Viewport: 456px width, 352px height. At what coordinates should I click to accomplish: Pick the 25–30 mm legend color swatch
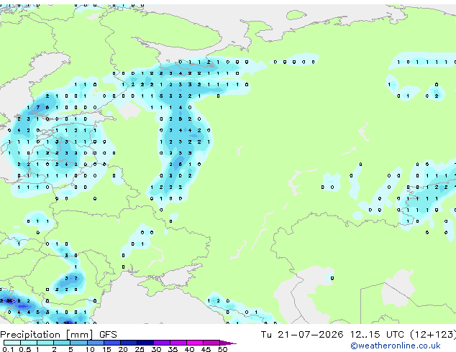[145, 343]
